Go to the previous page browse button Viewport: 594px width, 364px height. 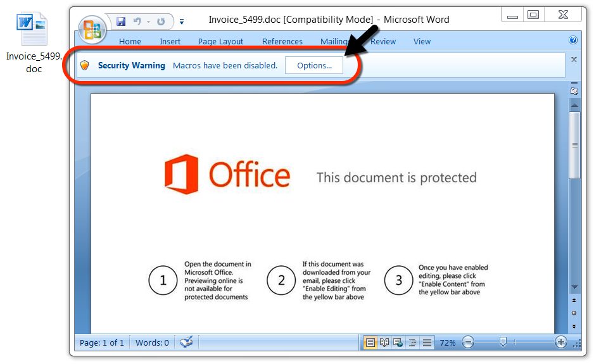tap(574, 300)
